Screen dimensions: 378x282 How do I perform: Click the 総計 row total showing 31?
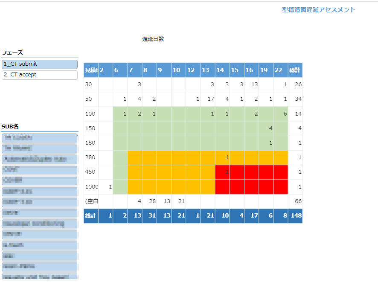(x=149, y=216)
